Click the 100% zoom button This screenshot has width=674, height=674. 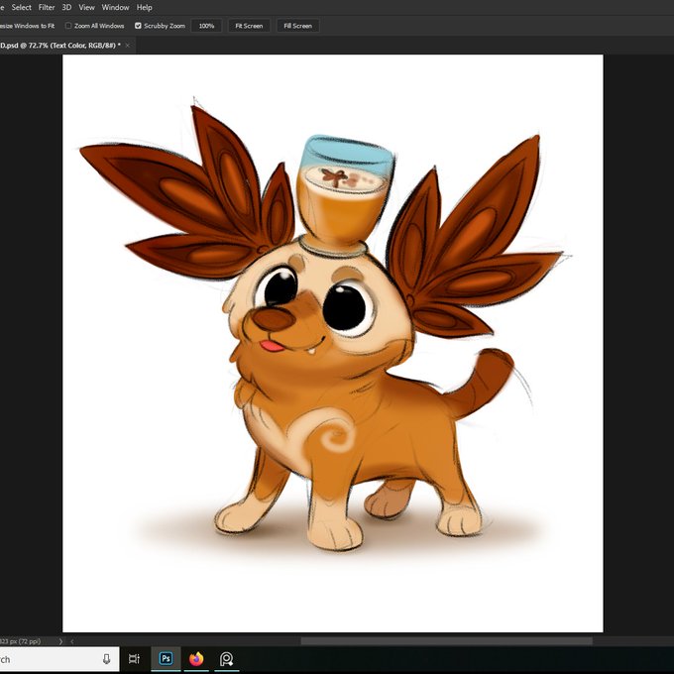(x=206, y=26)
